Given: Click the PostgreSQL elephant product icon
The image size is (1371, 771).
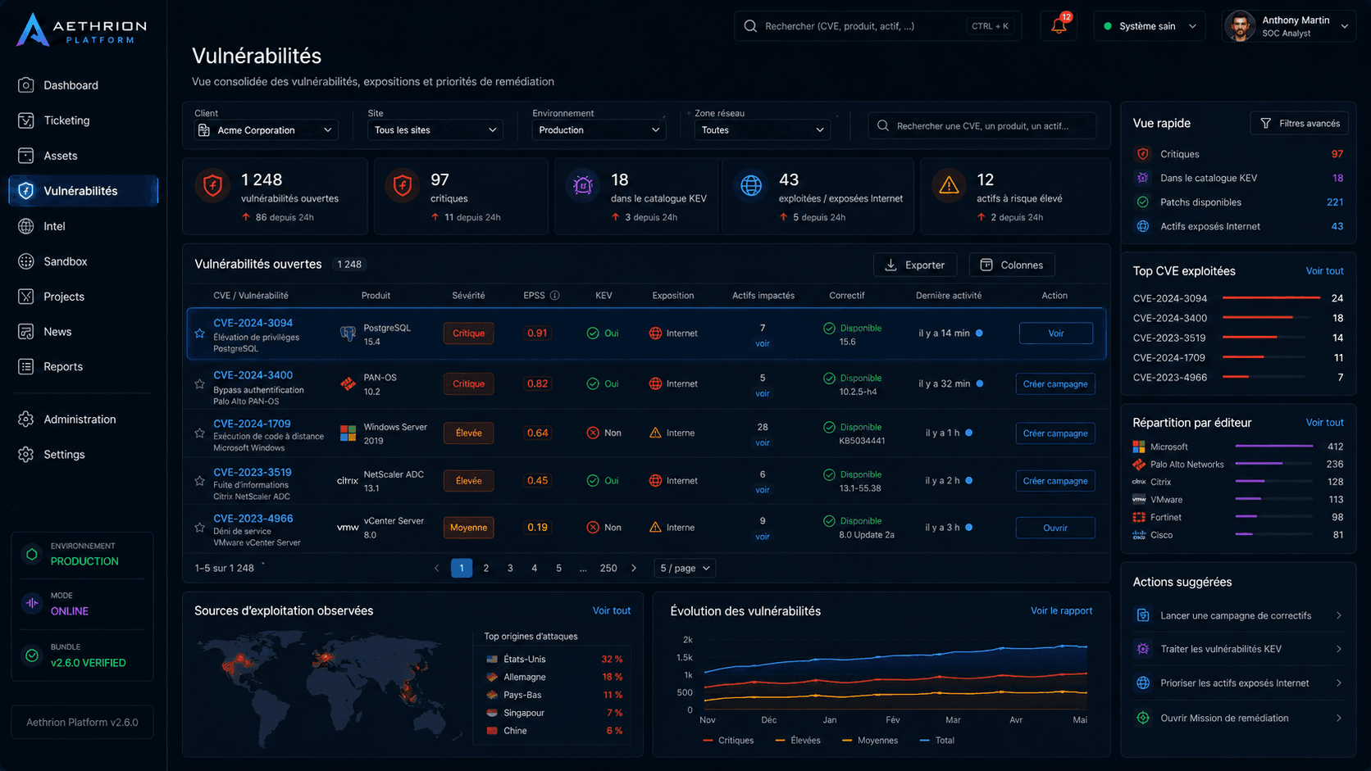Looking at the screenshot, I should pos(348,333).
